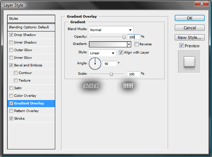Click OK to apply layer style
This screenshot has width=212, height=157.
click(190, 18)
